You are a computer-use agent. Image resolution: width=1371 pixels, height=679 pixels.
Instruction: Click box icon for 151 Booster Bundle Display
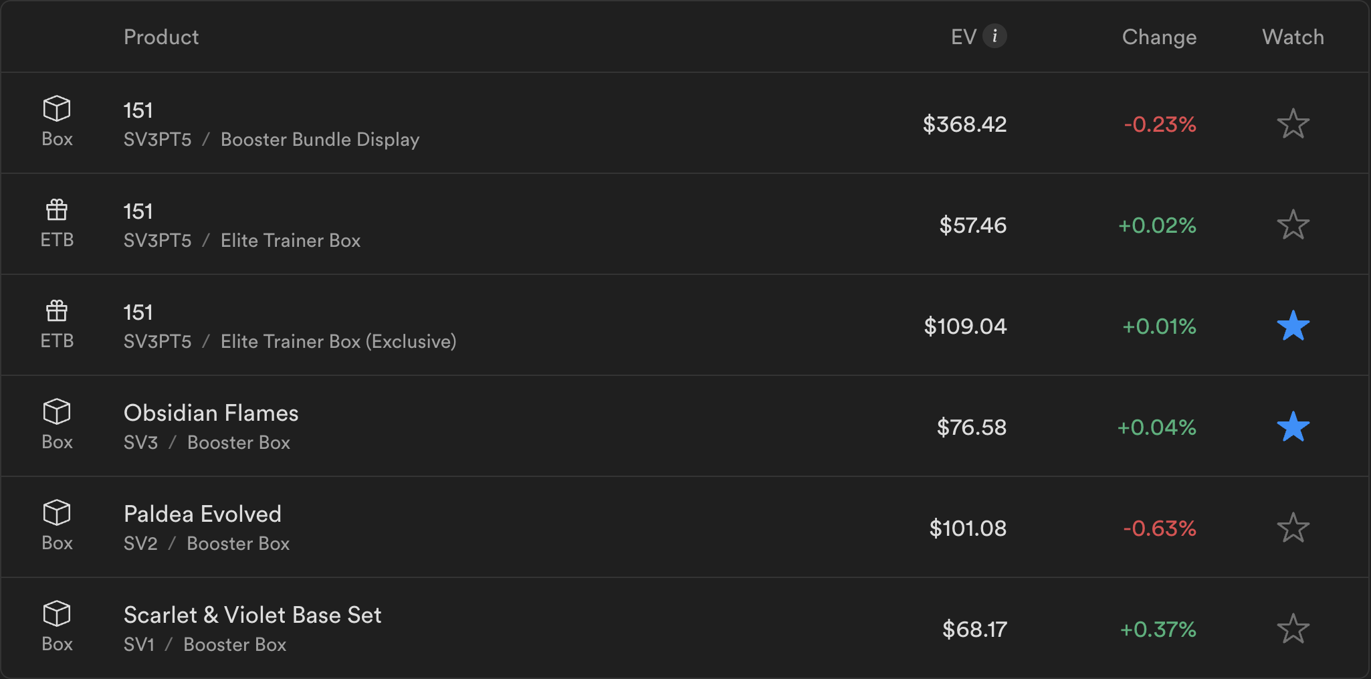tap(57, 108)
